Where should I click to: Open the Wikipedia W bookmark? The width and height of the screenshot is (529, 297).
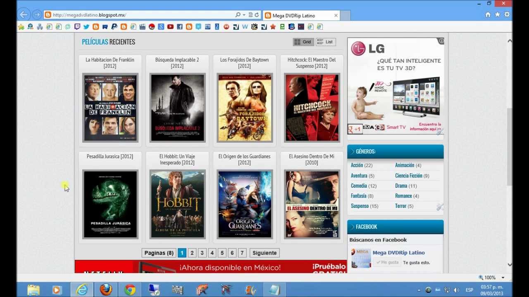click(x=245, y=27)
